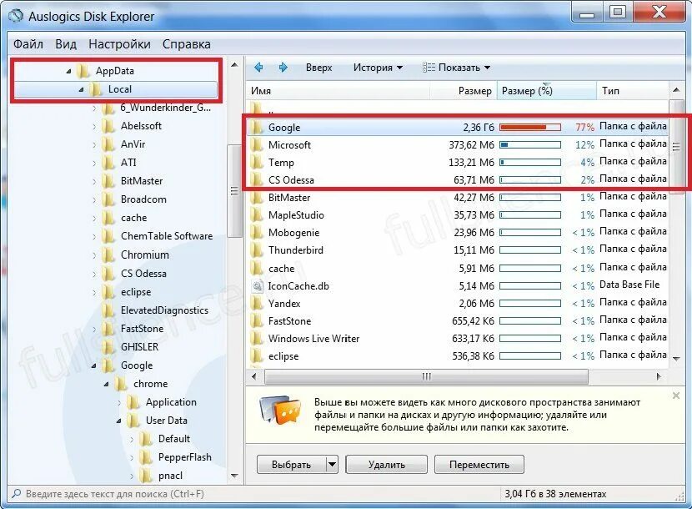Sort by the Имя column header

[338, 91]
